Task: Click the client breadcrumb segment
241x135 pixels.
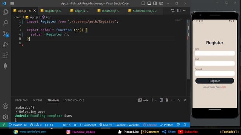Action: [x=18, y=17]
